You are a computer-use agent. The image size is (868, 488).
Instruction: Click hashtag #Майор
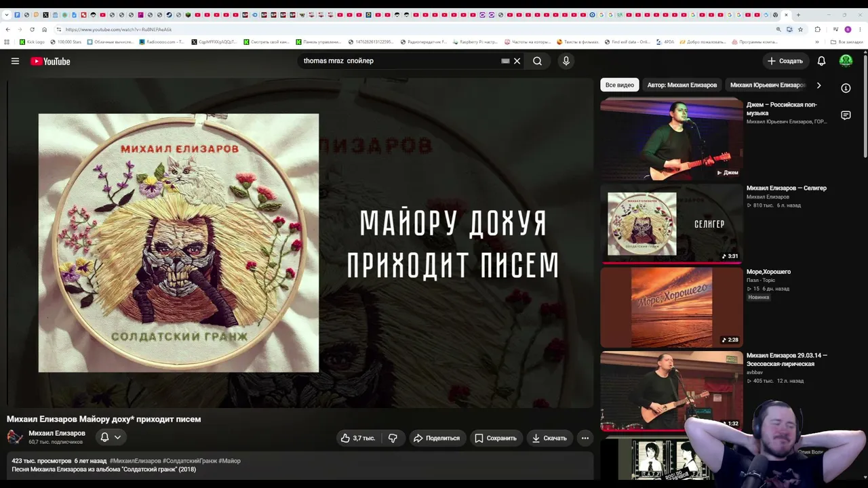(x=229, y=461)
